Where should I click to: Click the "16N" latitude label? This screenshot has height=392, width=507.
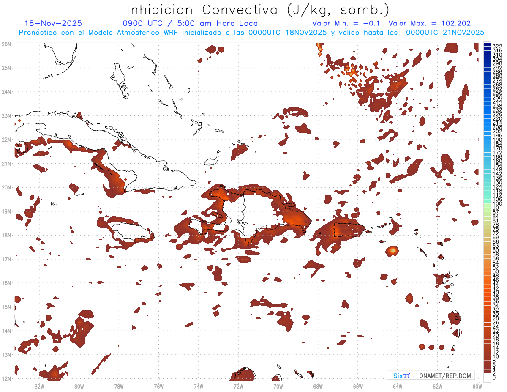(6, 283)
